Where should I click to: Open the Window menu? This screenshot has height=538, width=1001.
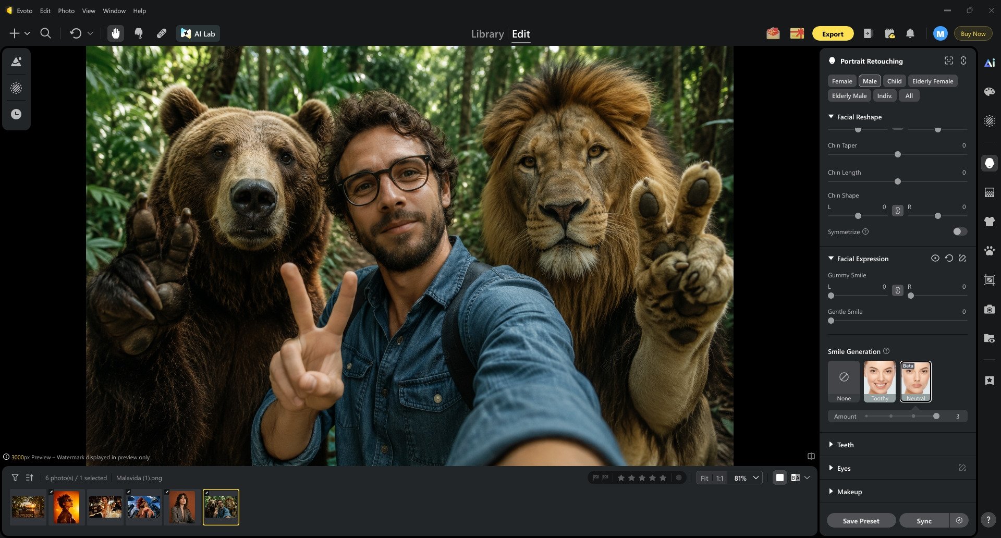pyautogui.click(x=114, y=10)
